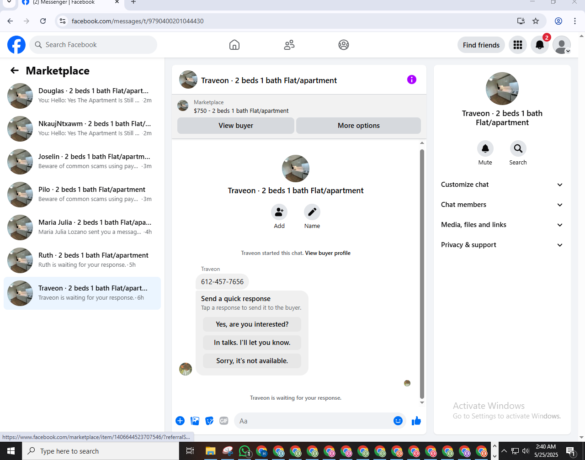585x460 pixels.
Task: Open File Explorer from the taskbar
Action: 210,451
